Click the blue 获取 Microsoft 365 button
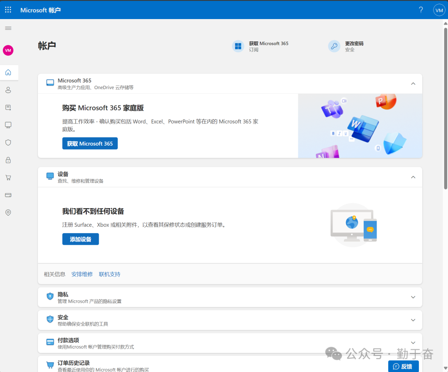448x372 pixels. point(90,143)
